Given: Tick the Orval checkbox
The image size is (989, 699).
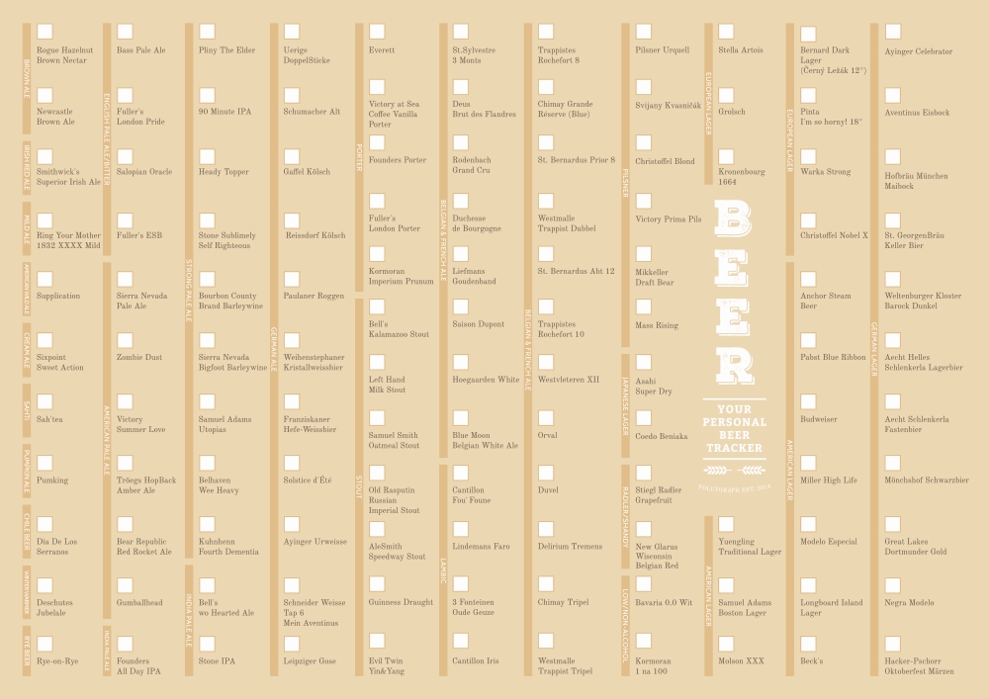Looking at the screenshot, I should [546, 418].
